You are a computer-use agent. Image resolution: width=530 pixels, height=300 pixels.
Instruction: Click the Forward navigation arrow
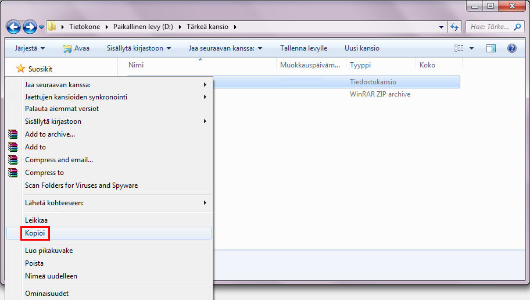click(x=30, y=27)
